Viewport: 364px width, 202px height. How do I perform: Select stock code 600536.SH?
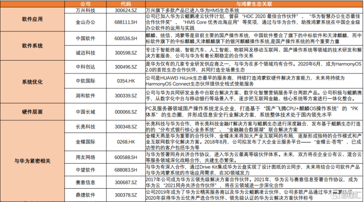(x=126, y=38)
